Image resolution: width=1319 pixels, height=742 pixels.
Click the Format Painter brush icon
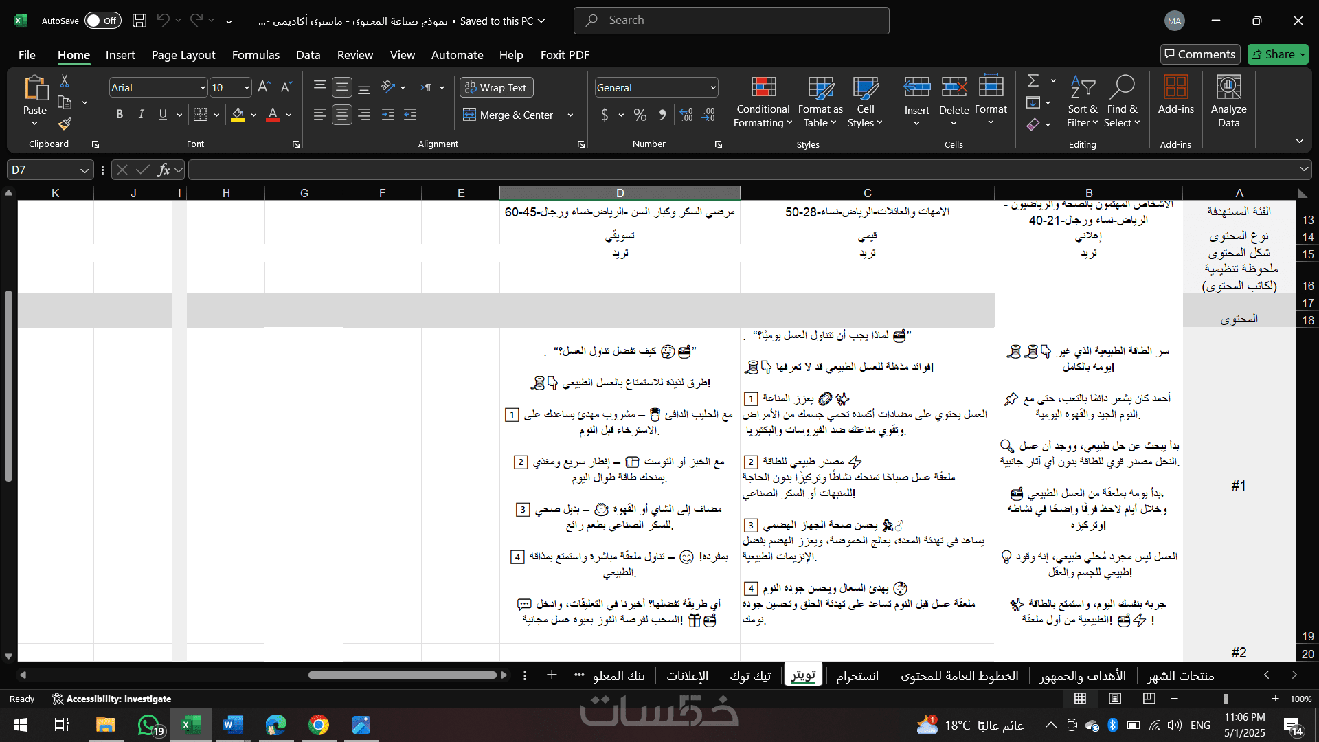pyautogui.click(x=65, y=124)
